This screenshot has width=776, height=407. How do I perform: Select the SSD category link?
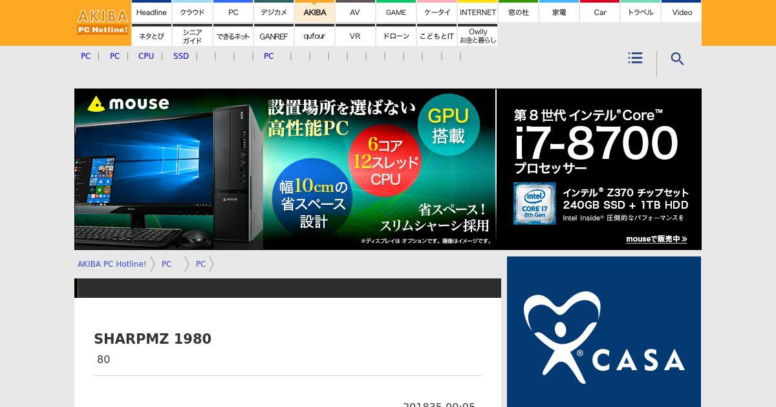pyautogui.click(x=181, y=56)
